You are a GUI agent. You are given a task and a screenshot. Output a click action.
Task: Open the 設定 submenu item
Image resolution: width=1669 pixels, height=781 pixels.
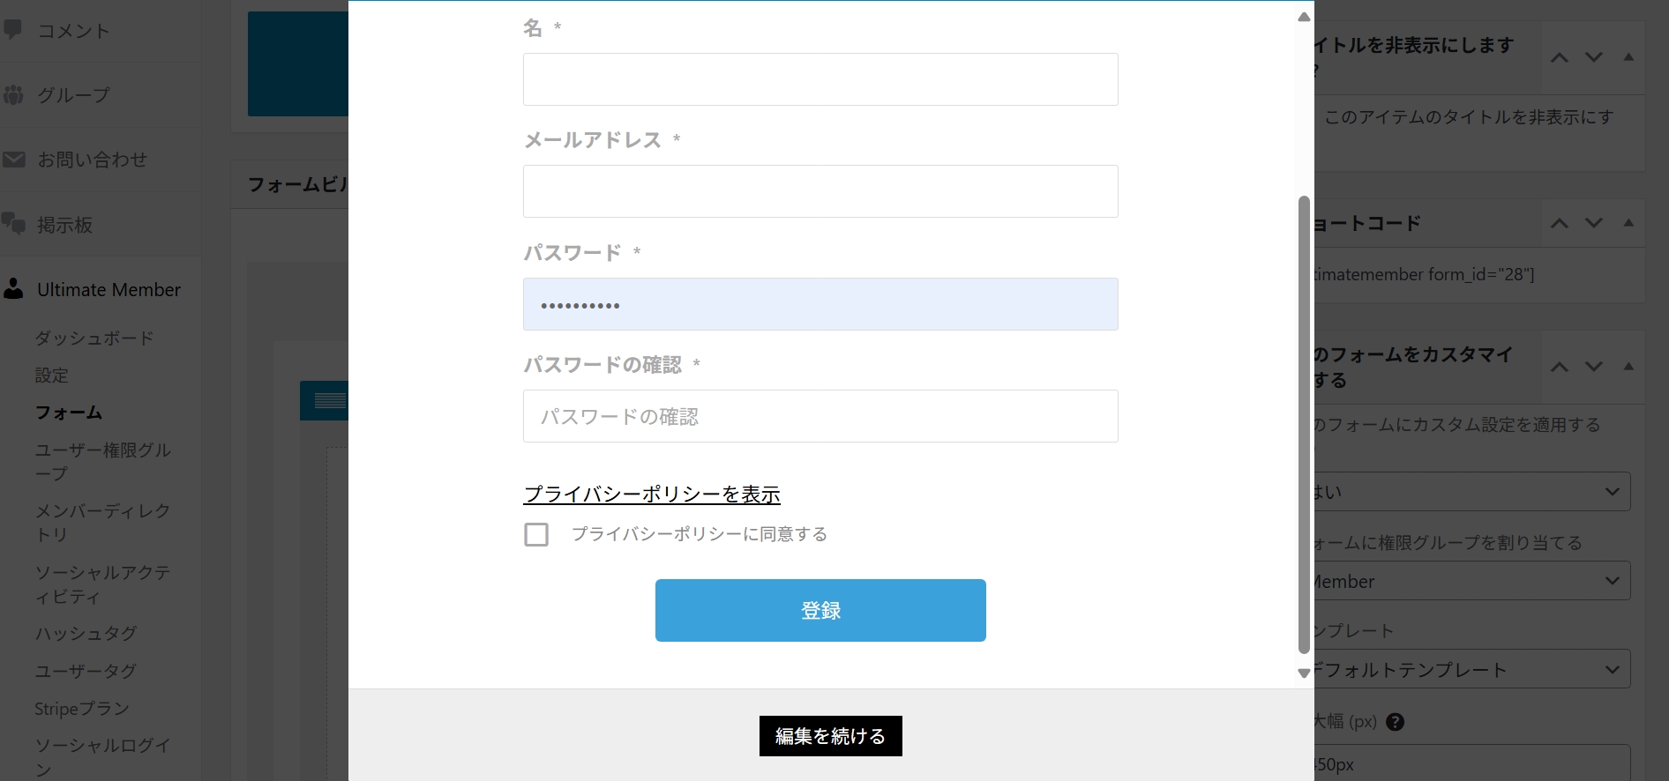[52, 376]
